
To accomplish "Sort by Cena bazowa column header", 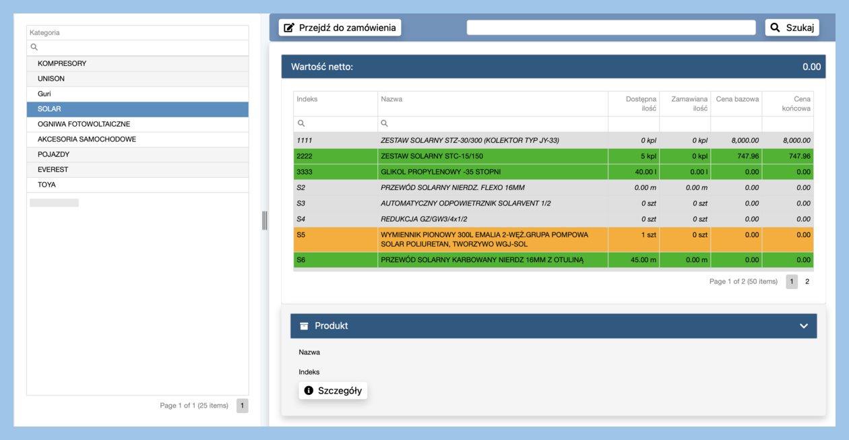I will 736,99.
